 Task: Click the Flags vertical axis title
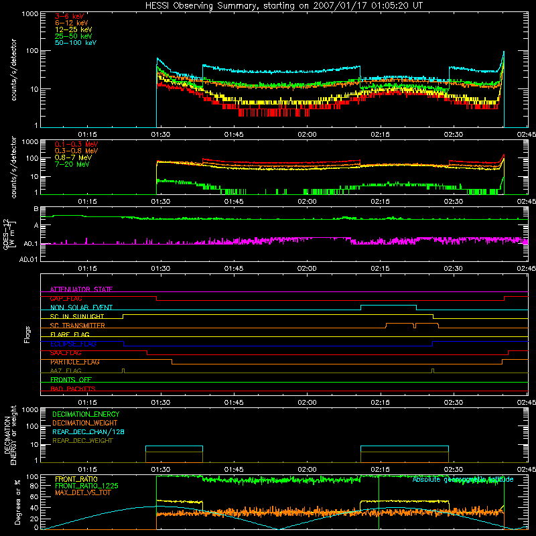pyautogui.click(x=27, y=334)
